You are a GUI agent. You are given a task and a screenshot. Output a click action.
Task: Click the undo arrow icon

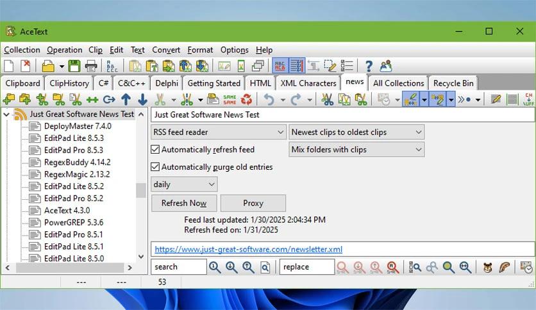pos(269,99)
